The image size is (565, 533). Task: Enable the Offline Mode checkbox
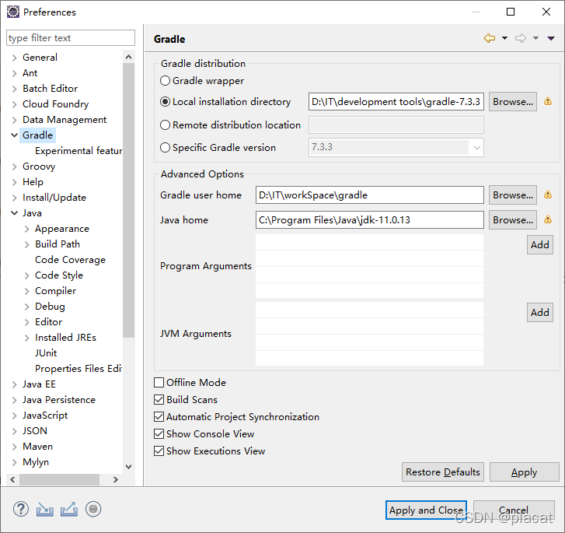coord(159,382)
